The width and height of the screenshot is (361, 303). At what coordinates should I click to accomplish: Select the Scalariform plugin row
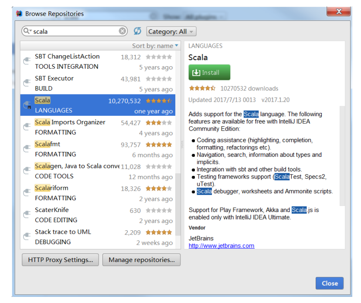click(x=98, y=193)
